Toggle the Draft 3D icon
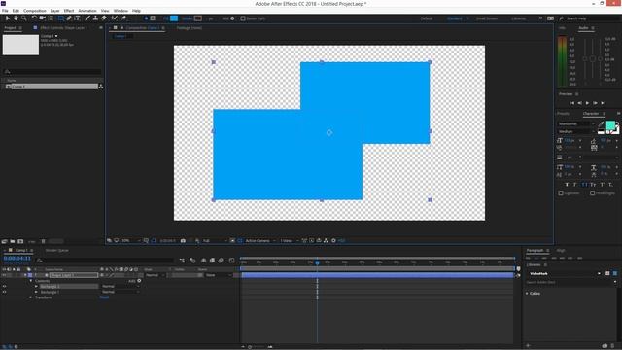Viewport: 622px width, 350px height. 192,261
